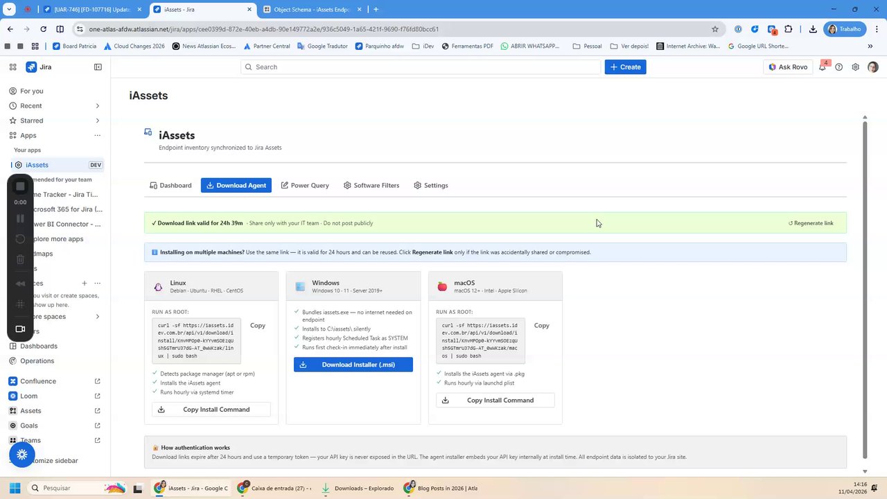The height and width of the screenshot is (499, 887).
Task: Expand the Recent section chevron
Action: click(x=97, y=106)
